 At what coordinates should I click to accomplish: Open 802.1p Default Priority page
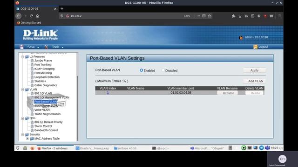coord(48,122)
